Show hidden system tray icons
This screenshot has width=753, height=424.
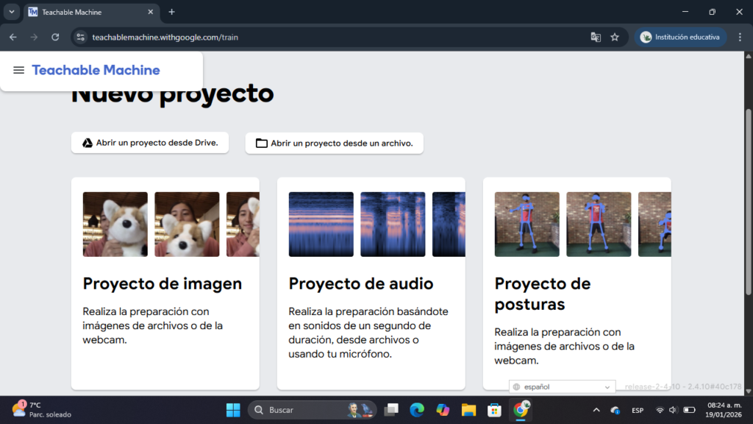596,409
